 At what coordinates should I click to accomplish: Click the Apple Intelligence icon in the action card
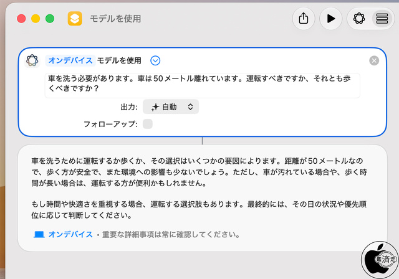click(32, 60)
